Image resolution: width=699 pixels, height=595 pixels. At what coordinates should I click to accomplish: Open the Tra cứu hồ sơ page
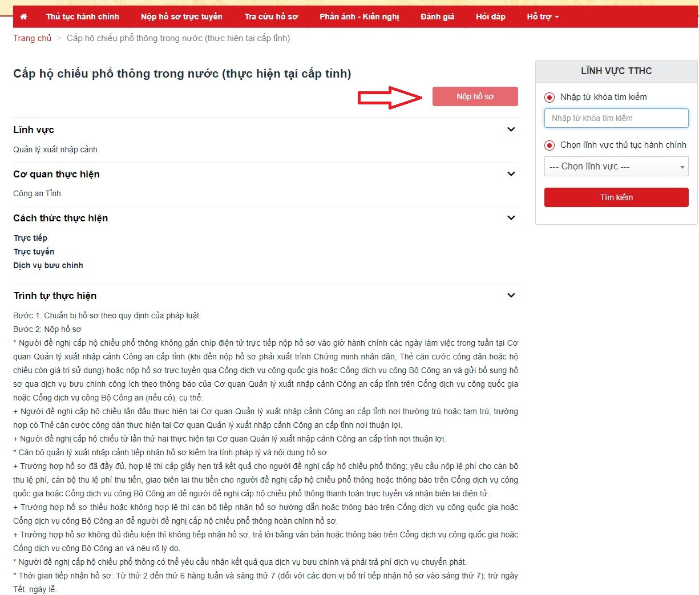coord(271,17)
